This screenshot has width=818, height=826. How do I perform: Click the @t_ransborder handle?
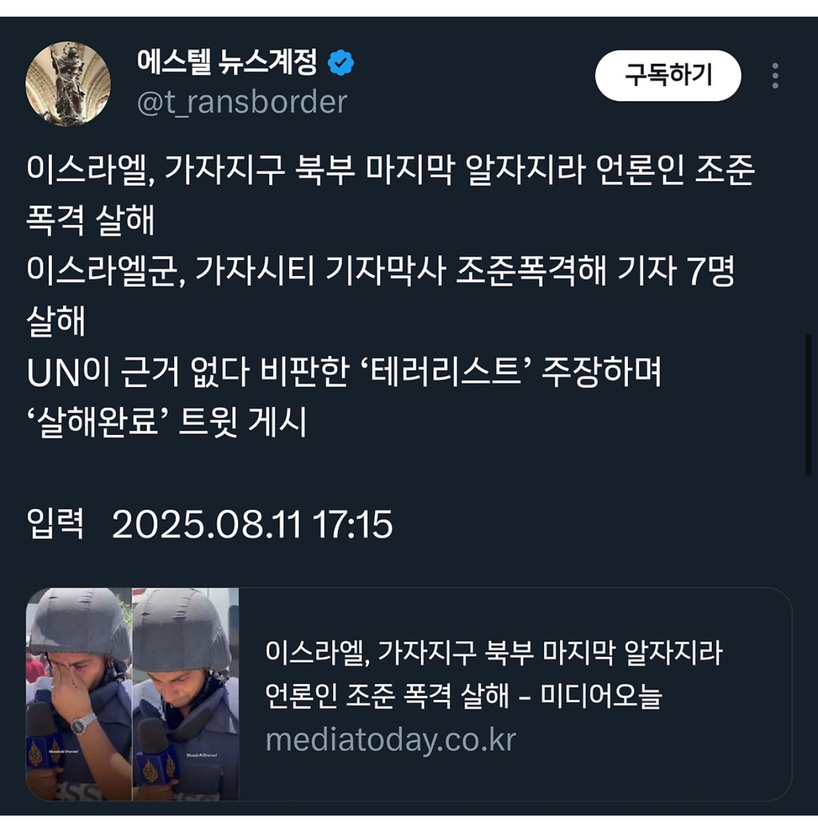(242, 102)
